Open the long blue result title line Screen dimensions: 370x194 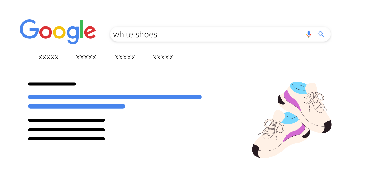115,97
